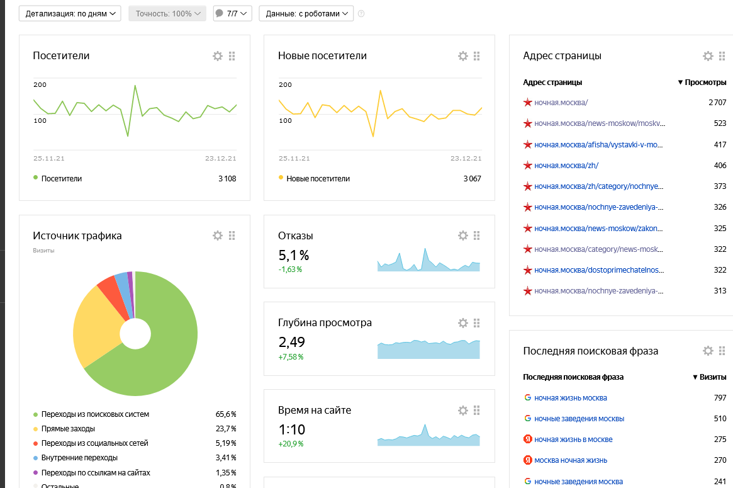Open link ночная.москва/zh/category/nochnye...
The height and width of the screenshot is (488, 733).
coord(599,186)
